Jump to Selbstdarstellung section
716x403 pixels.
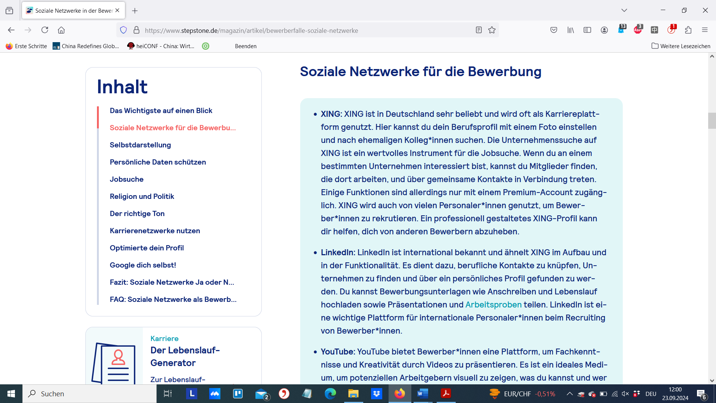click(x=140, y=145)
